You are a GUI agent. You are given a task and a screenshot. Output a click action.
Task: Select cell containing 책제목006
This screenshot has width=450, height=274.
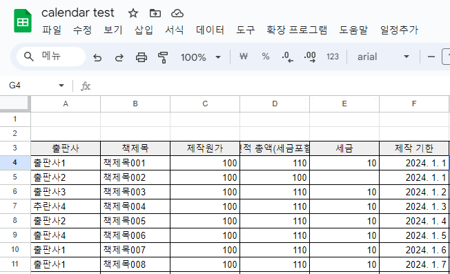[x=135, y=235]
